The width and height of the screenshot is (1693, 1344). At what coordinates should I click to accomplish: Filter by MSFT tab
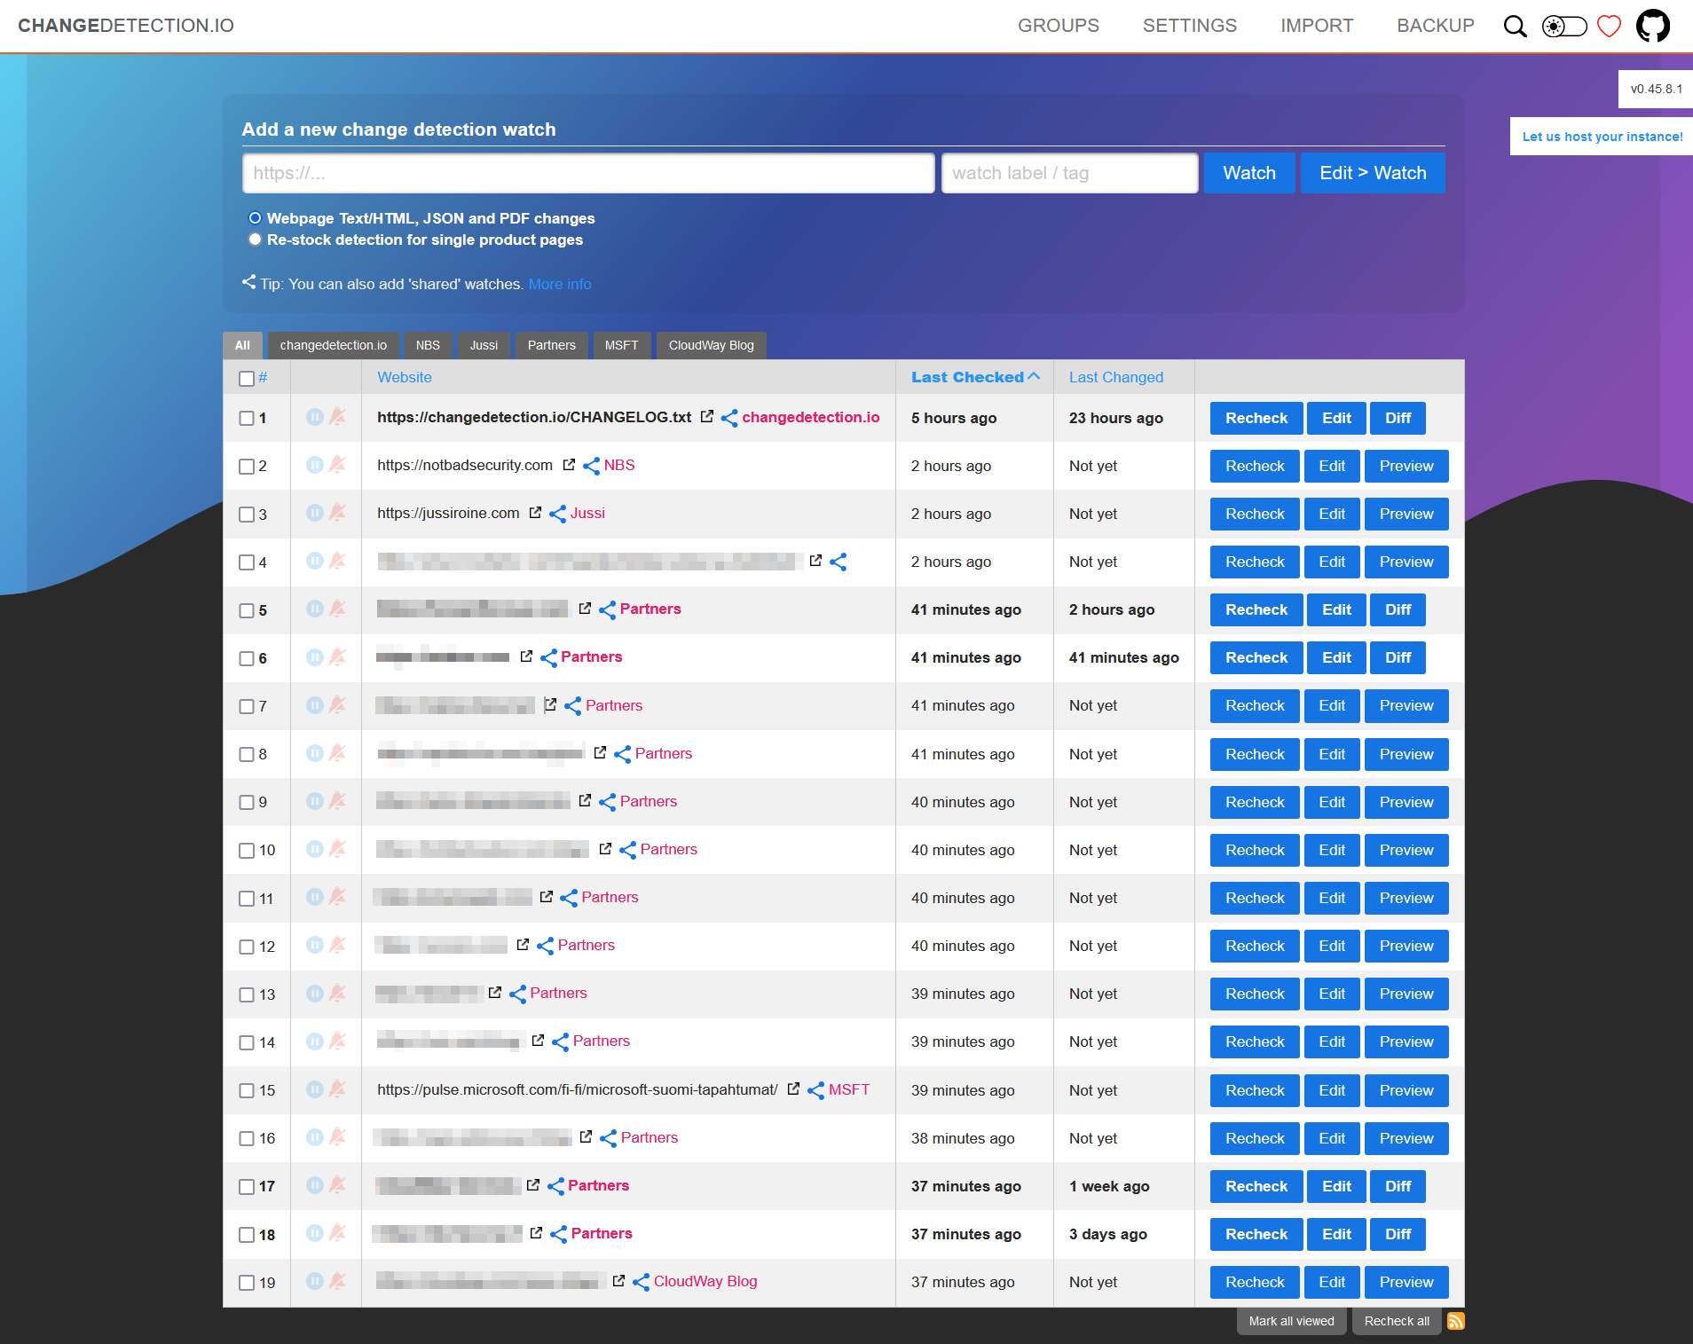pos(622,345)
